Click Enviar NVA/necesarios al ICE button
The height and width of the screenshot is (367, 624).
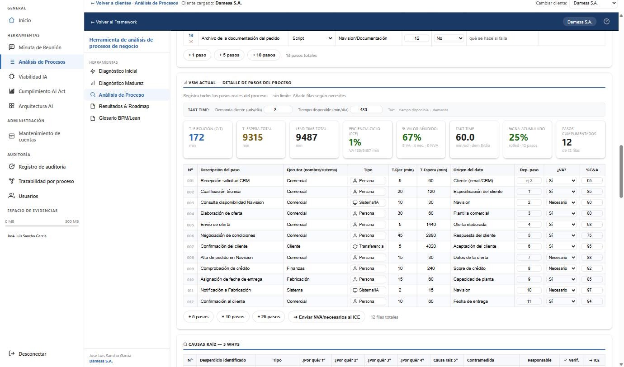(327, 317)
